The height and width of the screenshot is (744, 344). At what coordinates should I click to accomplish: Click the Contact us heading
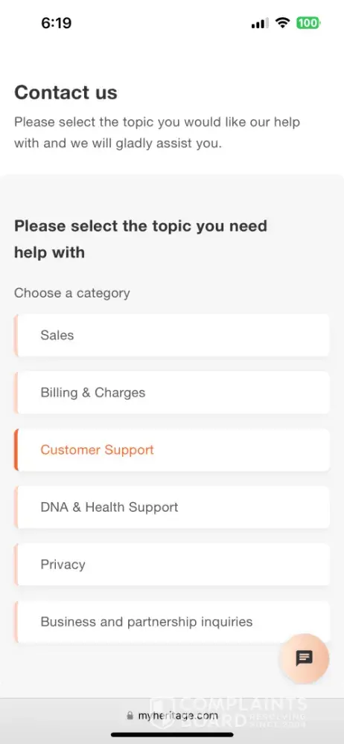pos(66,92)
